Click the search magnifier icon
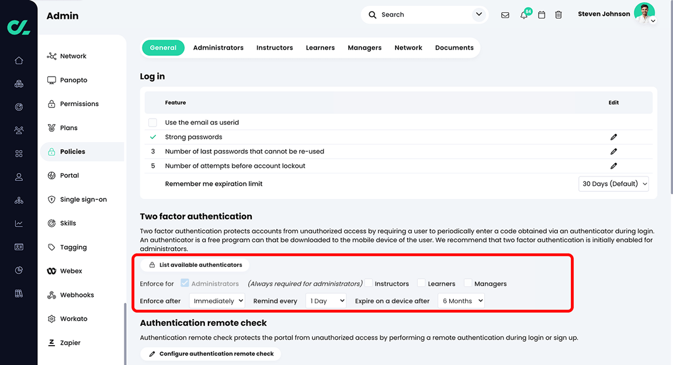Viewport: 673px width, 365px height. tap(373, 15)
